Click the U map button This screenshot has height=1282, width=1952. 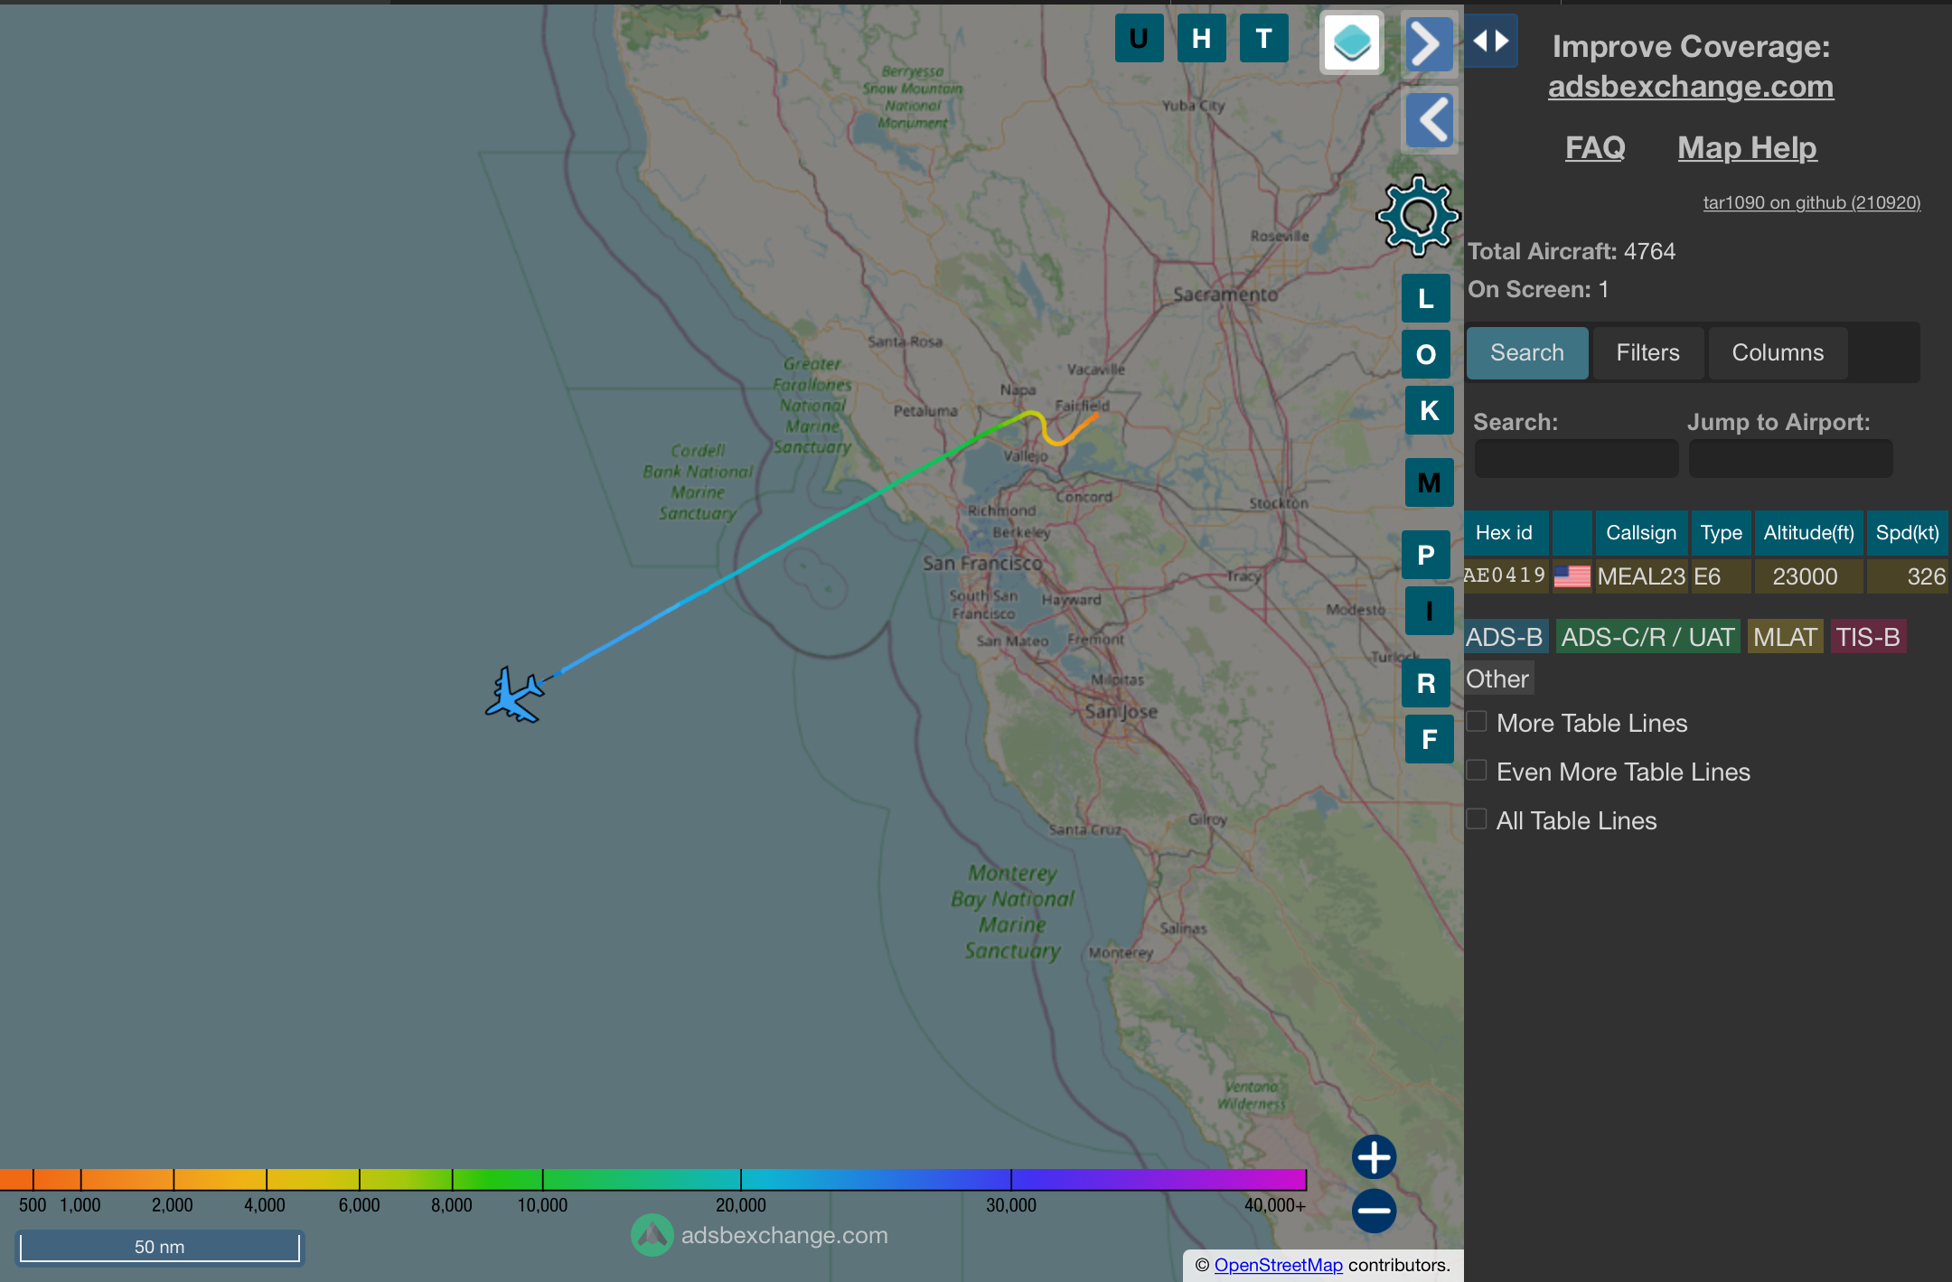pos(1139,38)
